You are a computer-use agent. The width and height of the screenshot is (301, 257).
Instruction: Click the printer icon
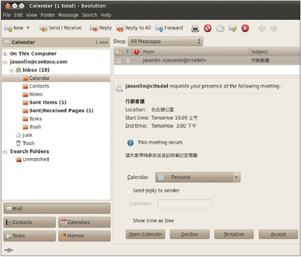(x=195, y=28)
